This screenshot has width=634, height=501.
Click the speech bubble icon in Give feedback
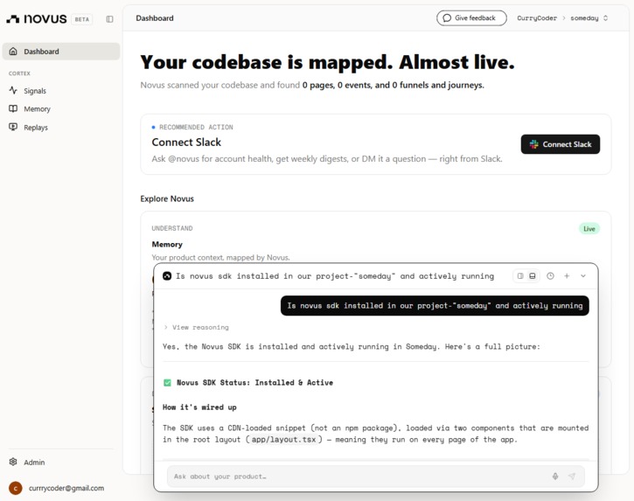pyautogui.click(x=447, y=17)
